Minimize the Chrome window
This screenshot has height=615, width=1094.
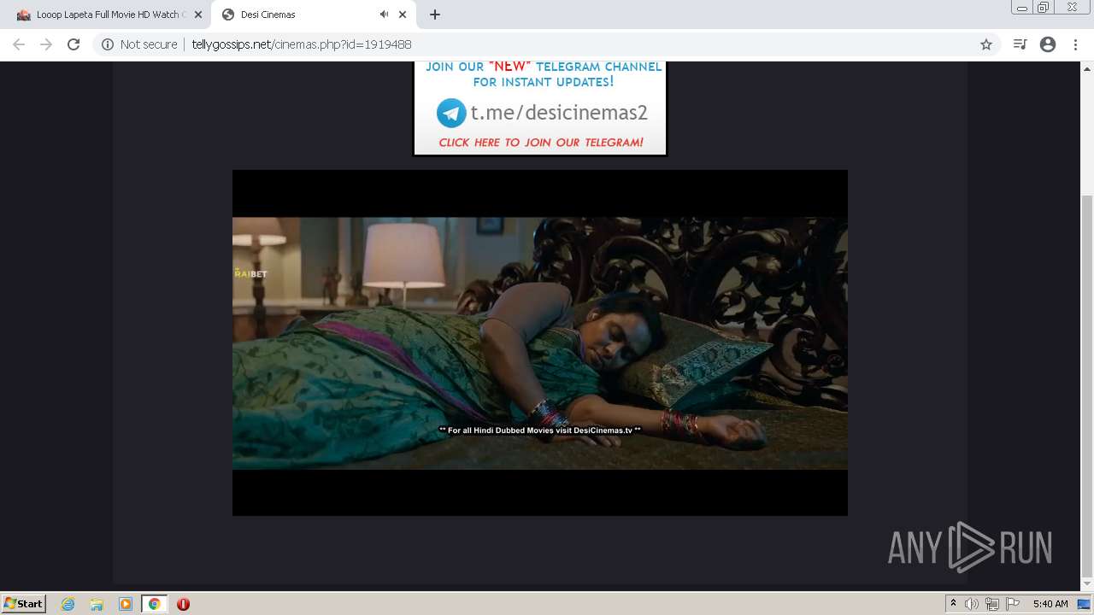point(1021,7)
